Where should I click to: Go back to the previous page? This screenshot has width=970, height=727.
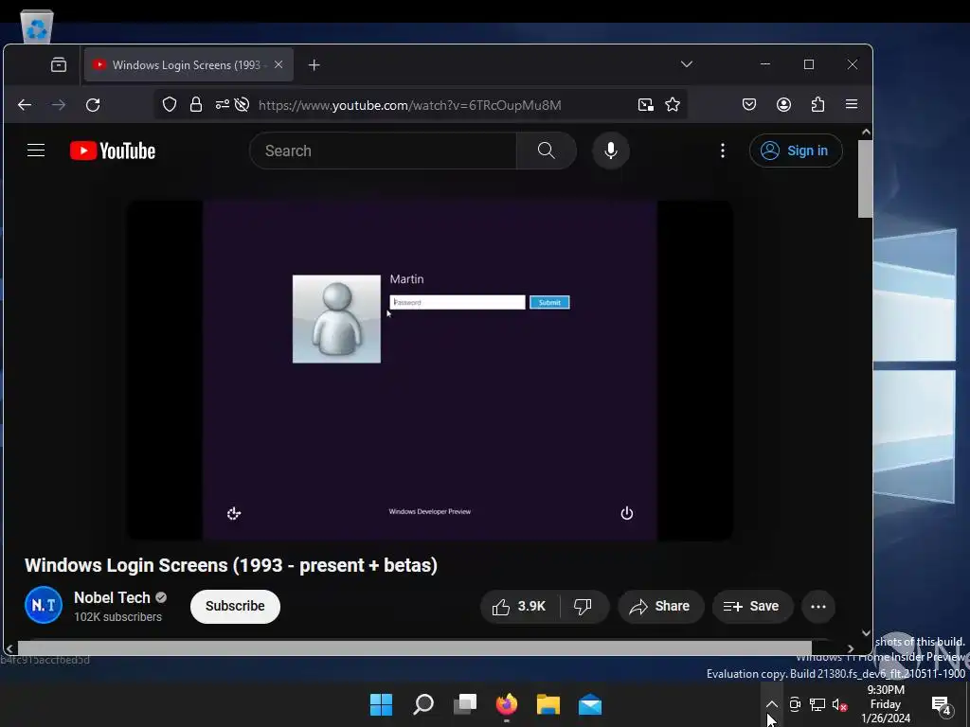[25, 105]
